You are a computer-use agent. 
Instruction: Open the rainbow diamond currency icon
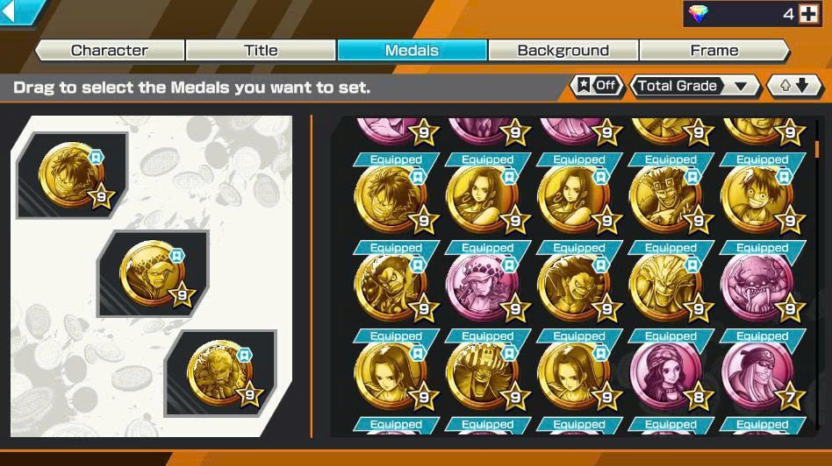click(699, 14)
